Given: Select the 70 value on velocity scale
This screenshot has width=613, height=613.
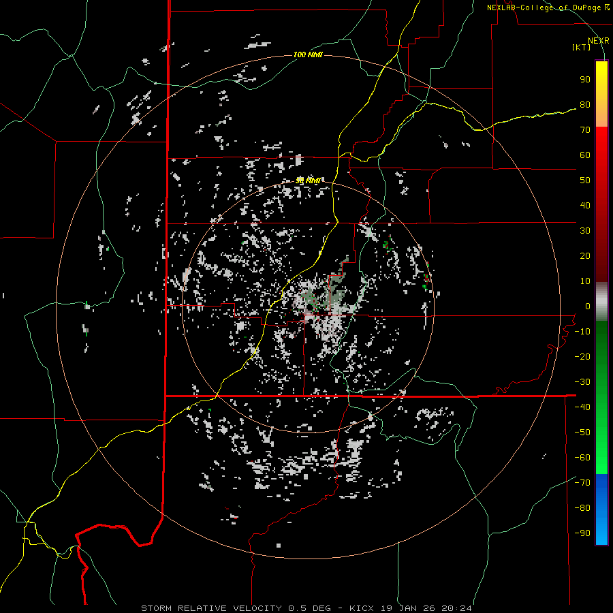Looking at the screenshot, I should pyautogui.click(x=585, y=130).
